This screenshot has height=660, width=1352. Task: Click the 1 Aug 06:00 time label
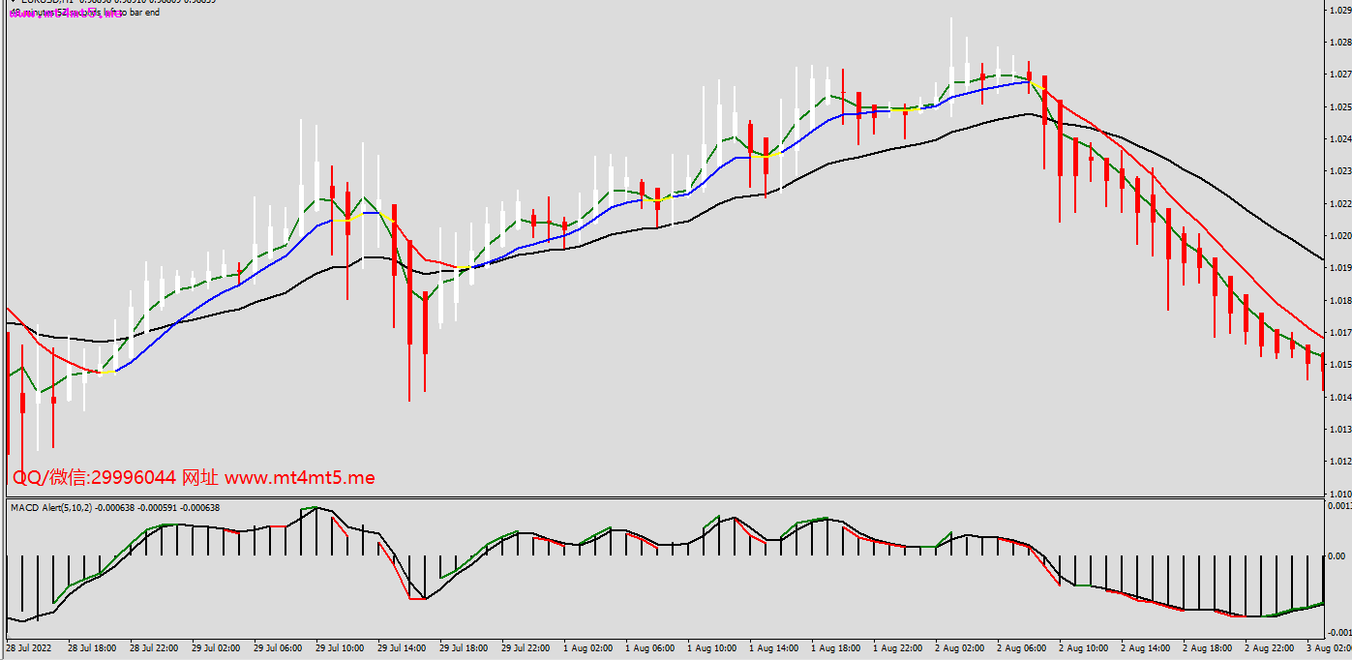point(649,647)
